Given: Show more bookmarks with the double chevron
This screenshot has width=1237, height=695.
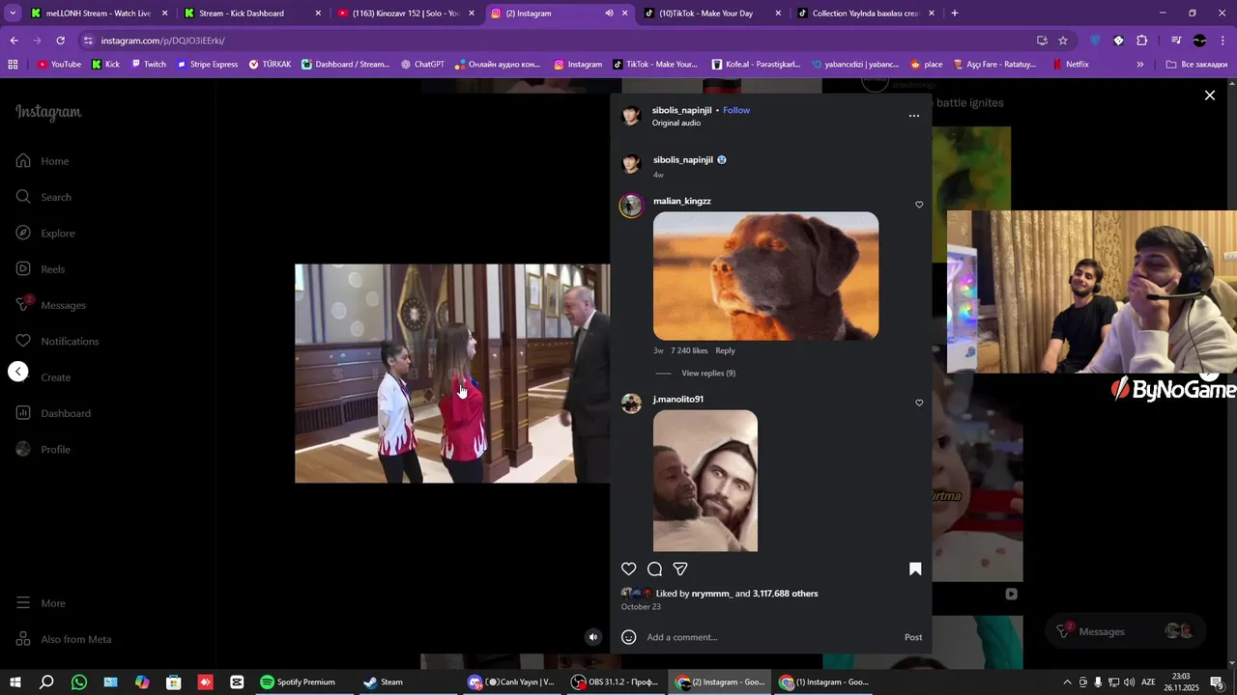Looking at the screenshot, I should 1140,65.
